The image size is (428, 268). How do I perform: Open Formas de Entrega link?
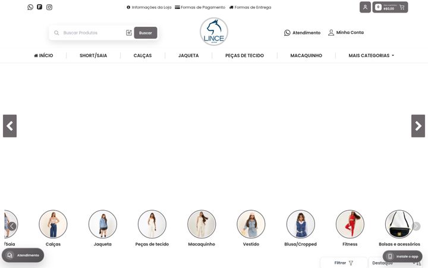click(x=250, y=7)
